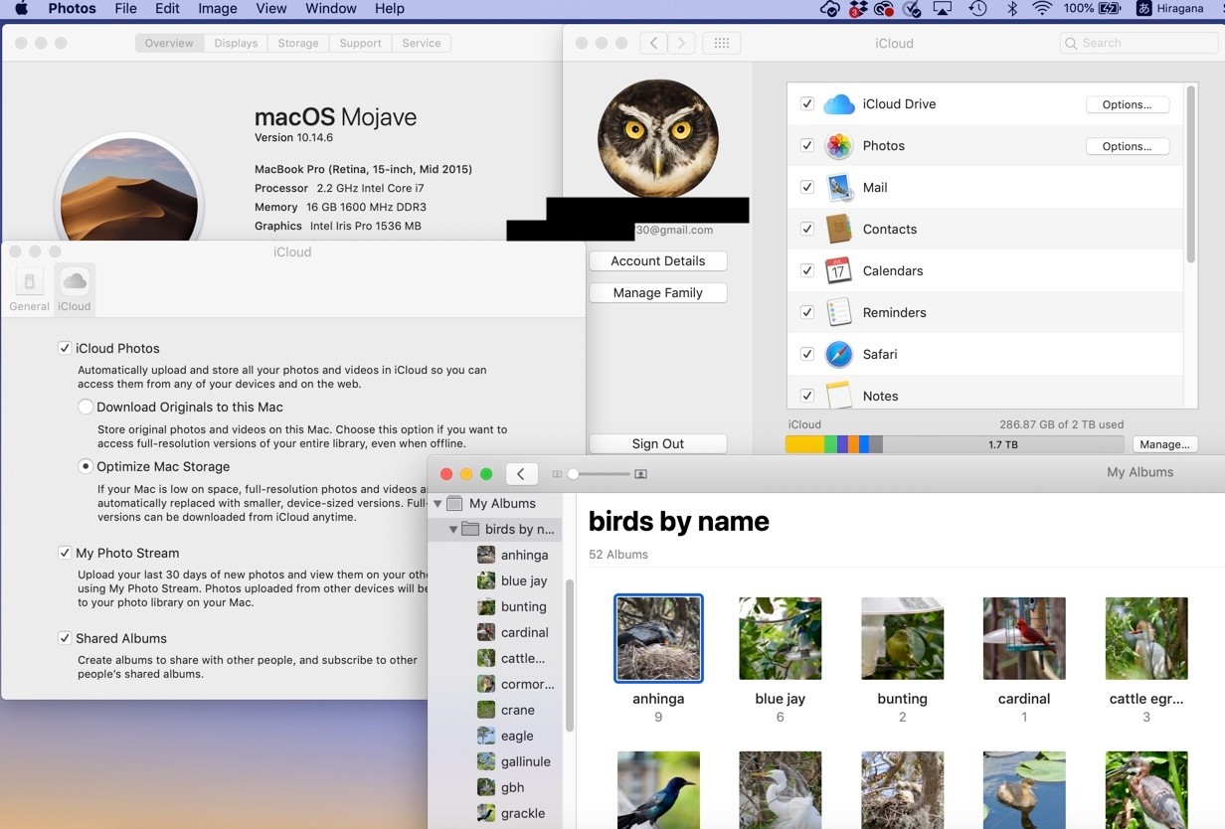Click the iCloud storage usage bar
The width and height of the screenshot is (1225, 829).
point(955,444)
